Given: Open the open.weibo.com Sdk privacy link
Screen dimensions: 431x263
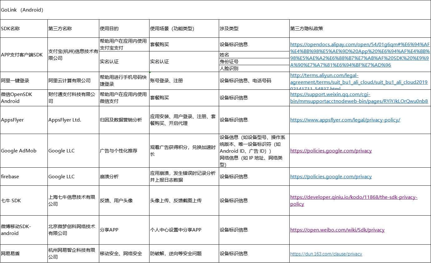Looking at the screenshot, I should (337, 230).
